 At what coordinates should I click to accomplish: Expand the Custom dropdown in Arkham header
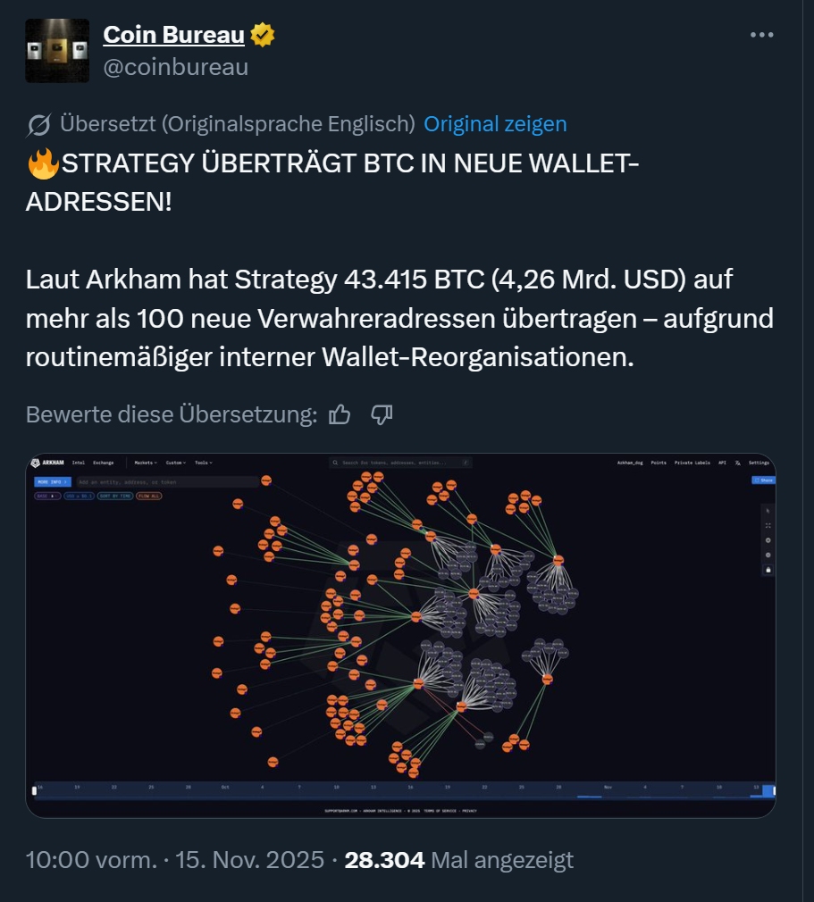176,463
